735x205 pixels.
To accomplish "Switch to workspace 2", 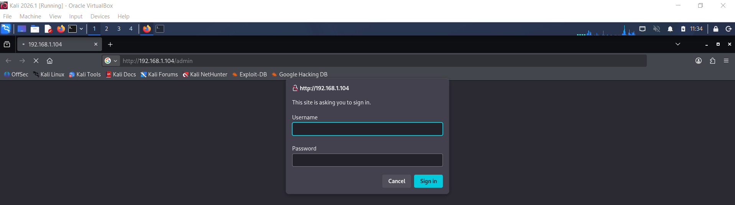I will (107, 29).
